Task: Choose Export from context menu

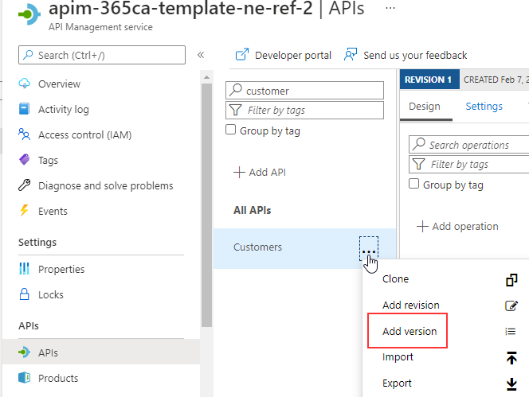Action: point(397,383)
